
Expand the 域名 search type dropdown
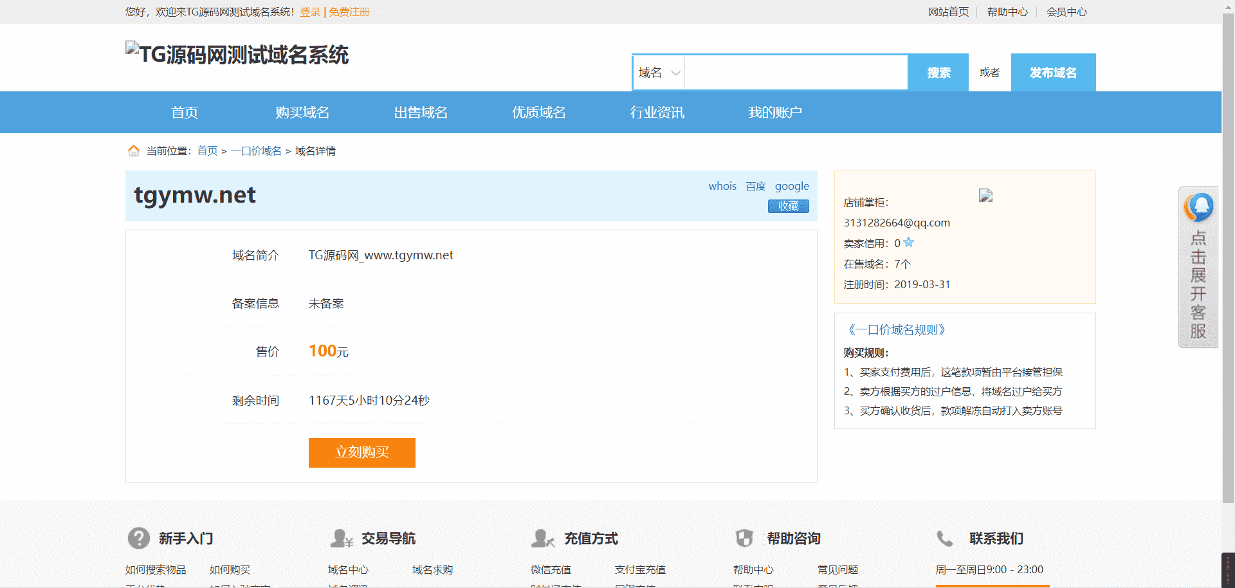659,73
